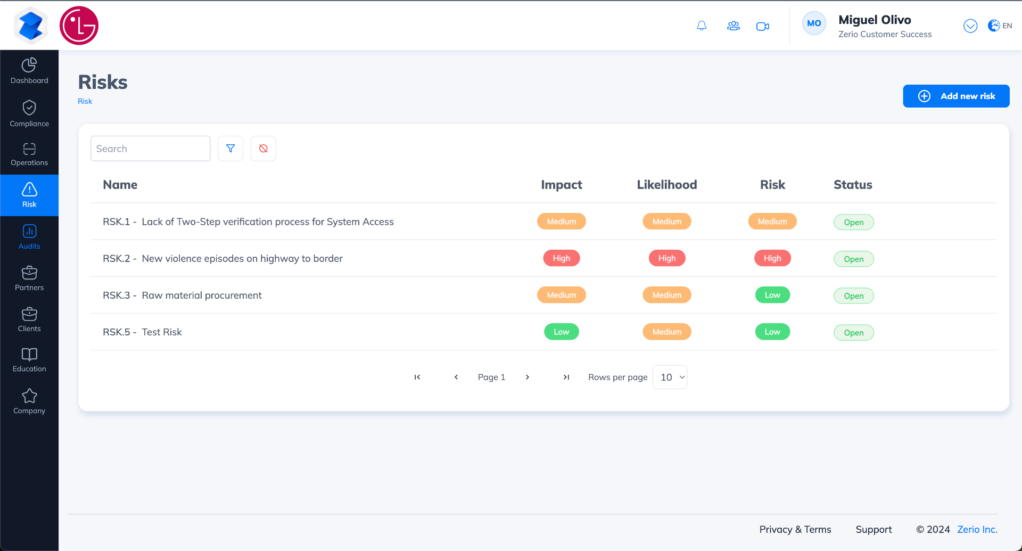The height and width of the screenshot is (551, 1022).
Task: Open Company in the sidebar
Action: point(29,402)
